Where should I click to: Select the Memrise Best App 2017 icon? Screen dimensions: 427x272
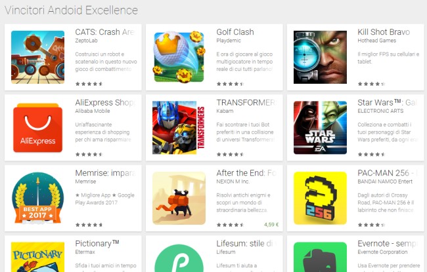[38, 198]
